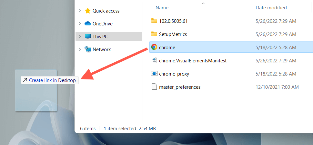Click the Quick access star icon
The height and width of the screenshot is (145, 313).
[87, 11]
